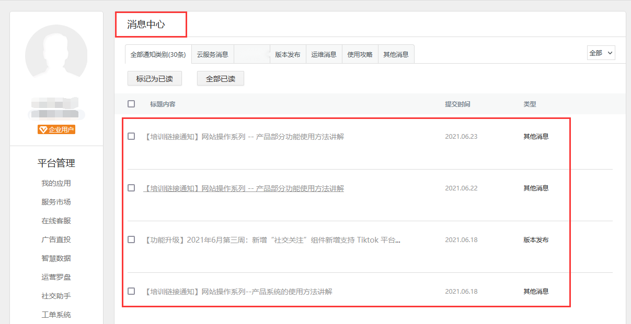Check the box for the 2021.06.22 message
Screen dimensions: 631x324
pos(131,188)
